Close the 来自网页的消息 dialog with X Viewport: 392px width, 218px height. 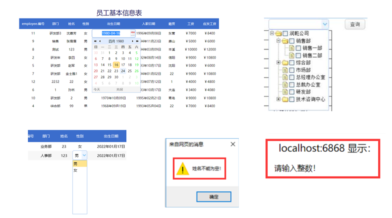pyautogui.click(x=233, y=144)
